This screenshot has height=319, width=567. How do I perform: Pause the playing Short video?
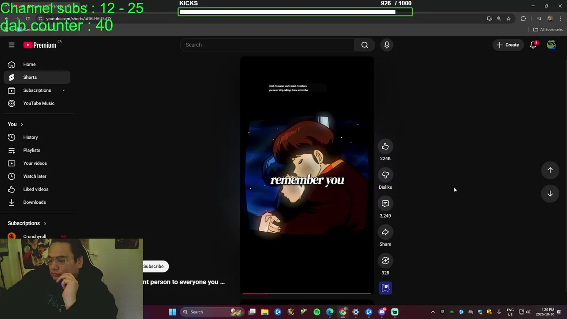pyautogui.click(x=307, y=175)
